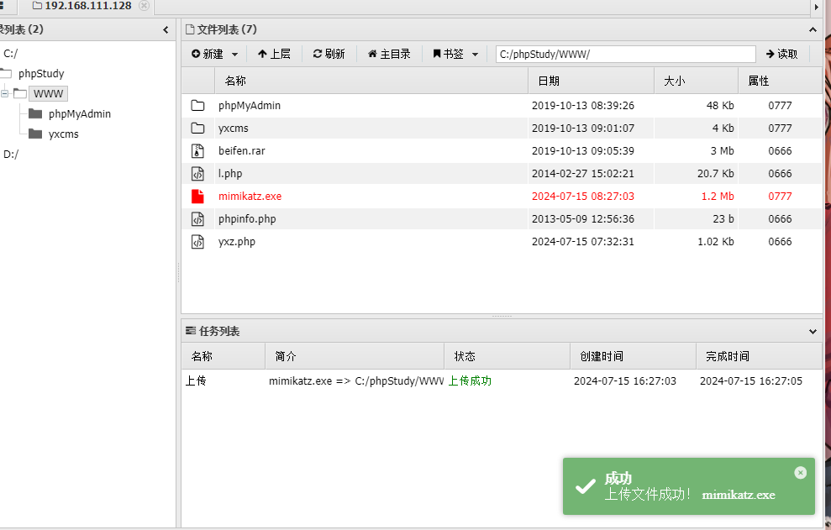Click the phpMyAdmin folder icon in file list

[x=197, y=106]
